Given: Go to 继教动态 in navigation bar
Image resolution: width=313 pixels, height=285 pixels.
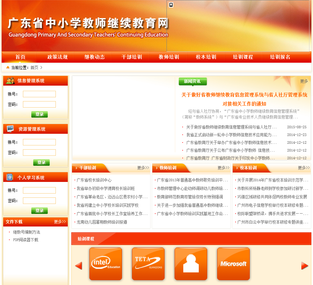Looking at the screenshot, I should pyautogui.click(x=95, y=57).
